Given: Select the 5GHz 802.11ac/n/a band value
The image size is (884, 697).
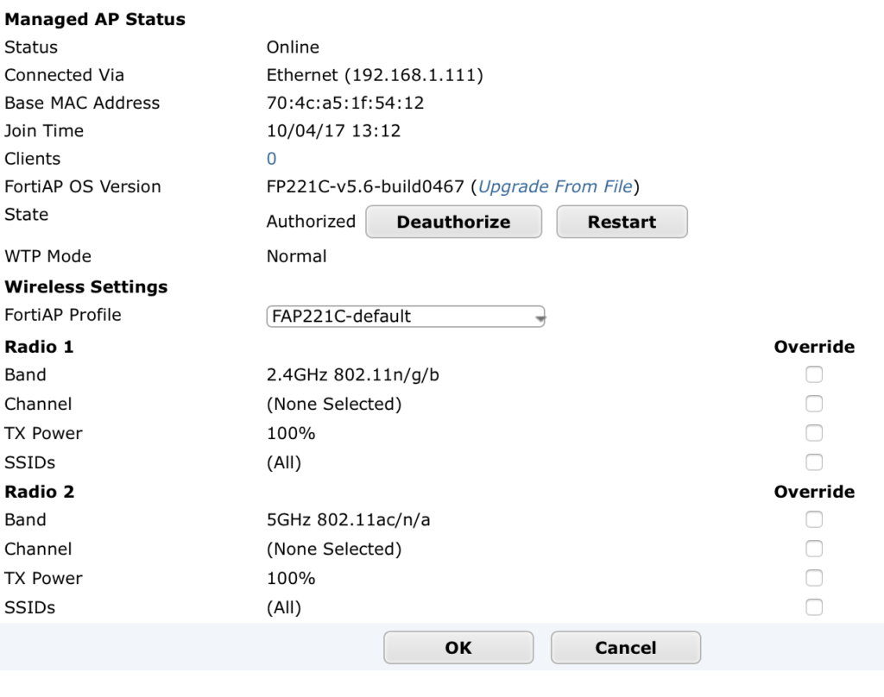Looking at the screenshot, I should coord(348,520).
